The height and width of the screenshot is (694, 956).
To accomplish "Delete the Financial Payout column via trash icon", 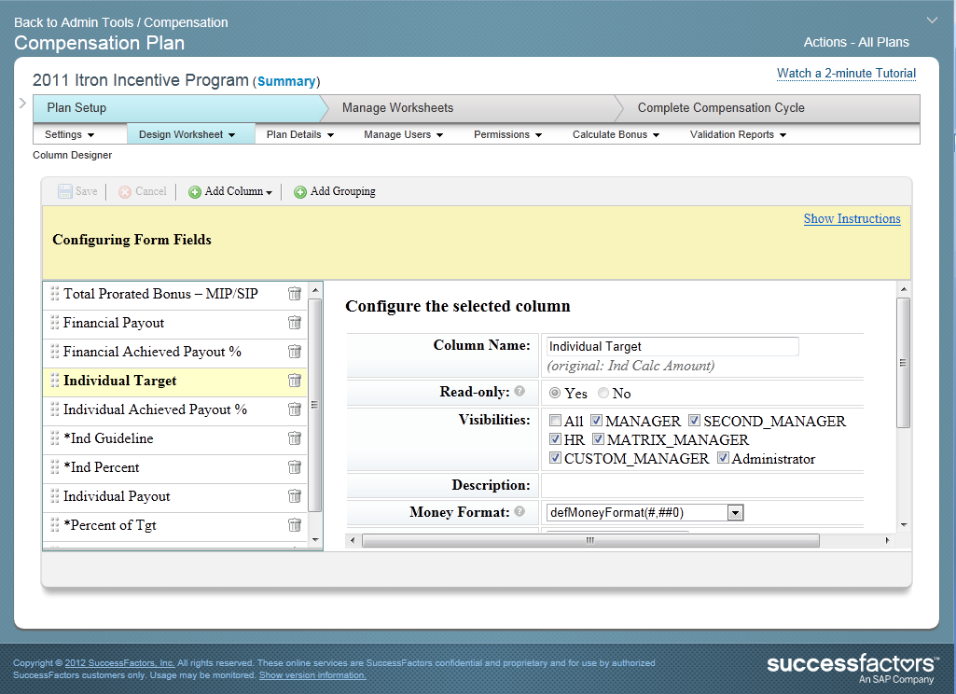I will (295, 323).
